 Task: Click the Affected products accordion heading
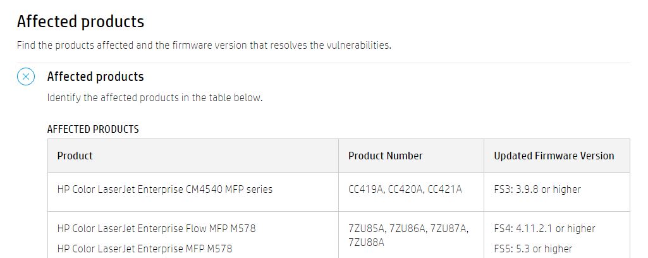point(95,77)
